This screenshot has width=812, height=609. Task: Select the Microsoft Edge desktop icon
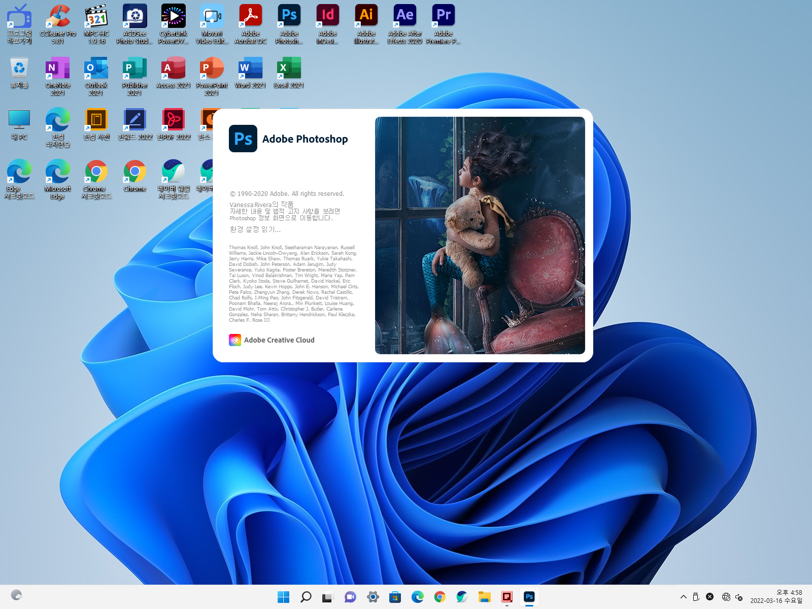[x=58, y=180]
